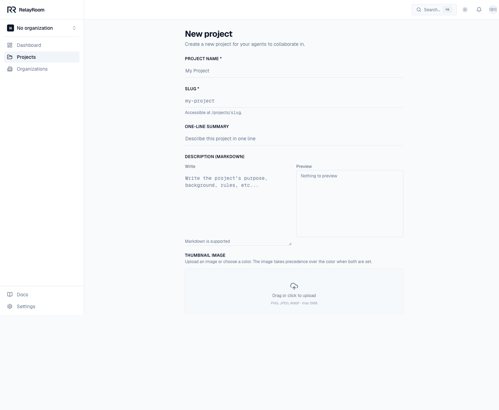Viewport: 499px width, 410px height.
Task: Click the "Preview" column label
Action: tap(304, 167)
